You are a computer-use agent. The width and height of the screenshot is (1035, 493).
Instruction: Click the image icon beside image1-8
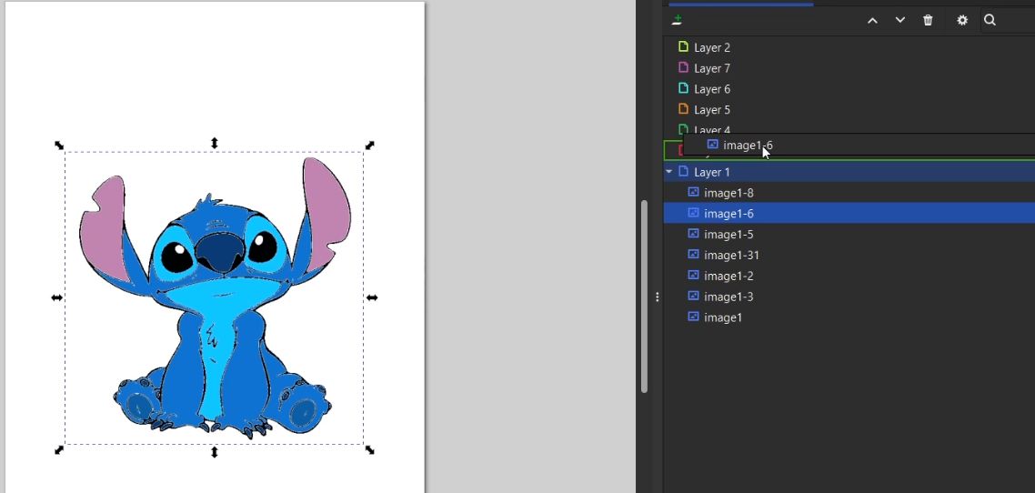click(694, 192)
